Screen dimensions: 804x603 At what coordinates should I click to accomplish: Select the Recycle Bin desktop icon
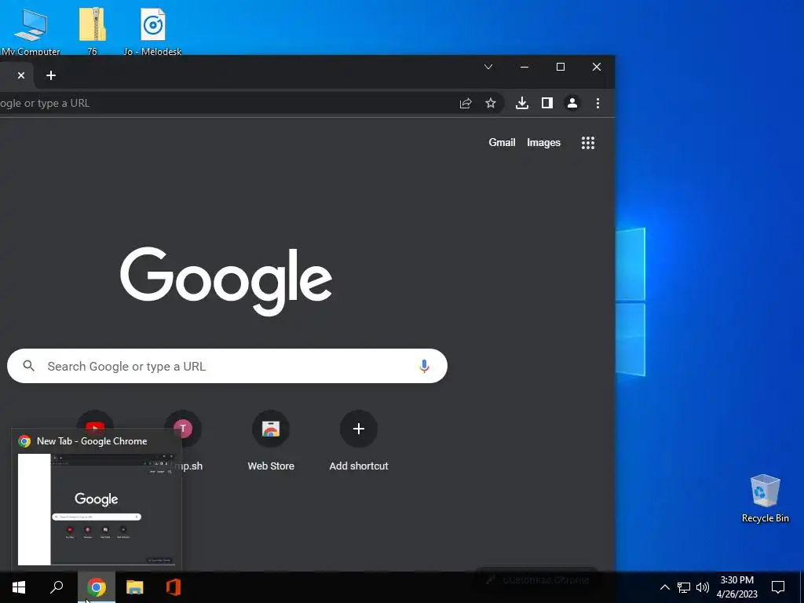tap(765, 499)
